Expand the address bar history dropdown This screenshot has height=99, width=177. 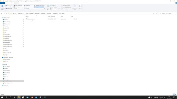tap(154, 13)
